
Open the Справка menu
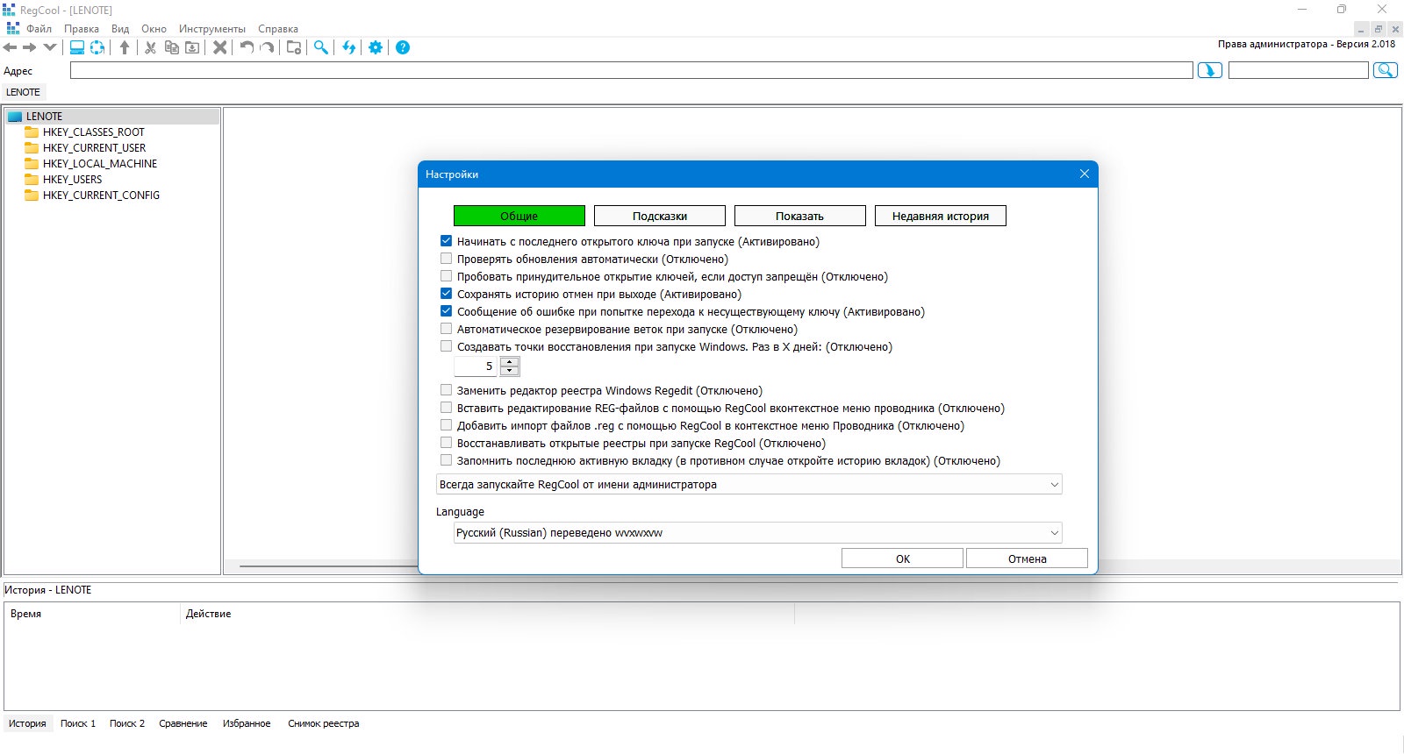click(278, 29)
